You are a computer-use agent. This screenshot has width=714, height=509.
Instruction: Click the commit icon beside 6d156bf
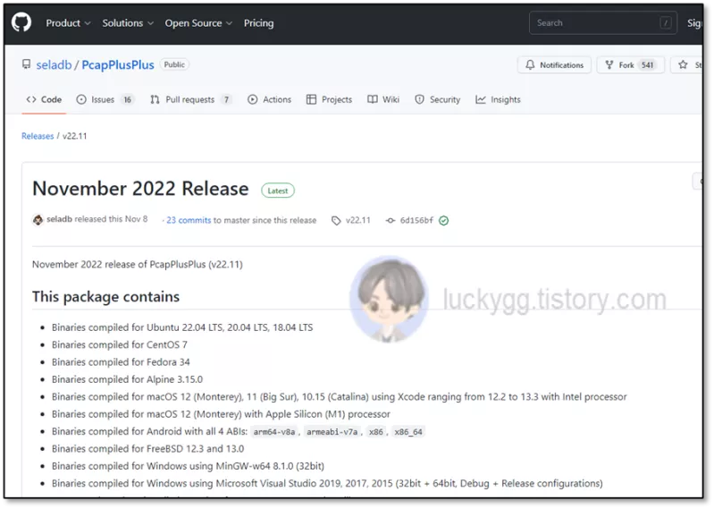(x=391, y=221)
